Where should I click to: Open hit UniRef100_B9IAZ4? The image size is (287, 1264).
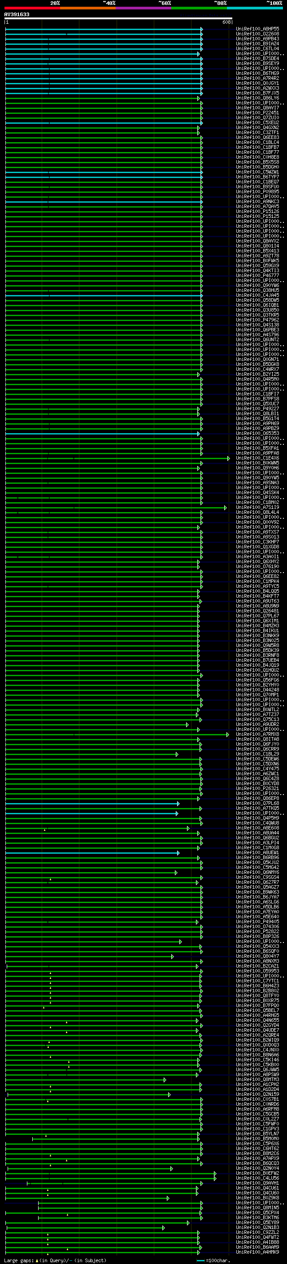(257, 44)
